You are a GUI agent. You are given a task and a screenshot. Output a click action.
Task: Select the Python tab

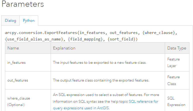tap(29, 20)
